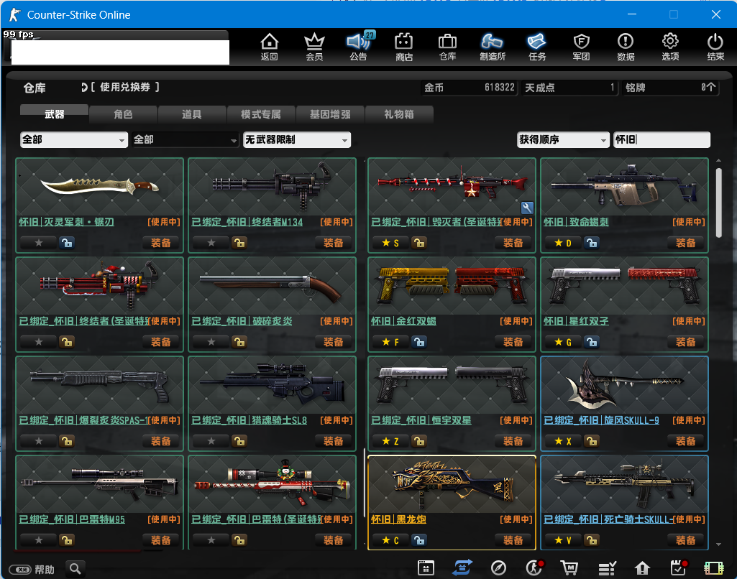
Task: Click the lock icon on 猎魂骑士SL8 card
Action: [239, 441]
